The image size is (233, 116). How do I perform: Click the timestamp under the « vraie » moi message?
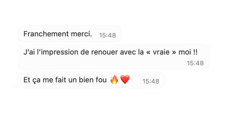tap(195, 63)
